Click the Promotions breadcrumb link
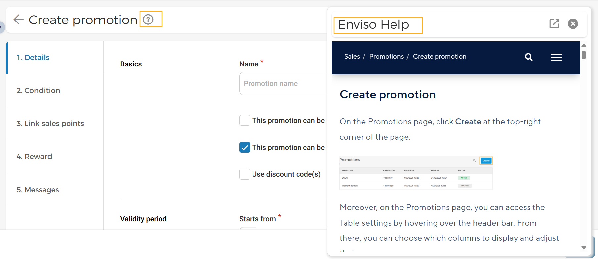The width and height of the screenshot is (598, 259). pyautogui.click(x=387, y=57)
